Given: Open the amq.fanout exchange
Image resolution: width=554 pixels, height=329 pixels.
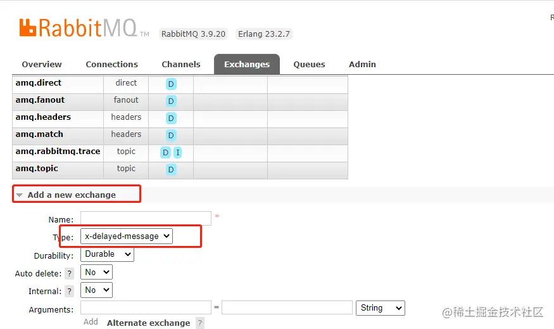Looking at the screenshot, I should pyautogui.click(x=40, y=100).
